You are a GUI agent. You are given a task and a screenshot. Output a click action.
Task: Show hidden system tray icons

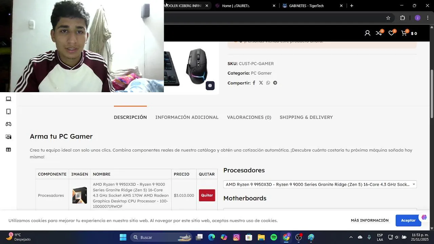click(351, 237)
